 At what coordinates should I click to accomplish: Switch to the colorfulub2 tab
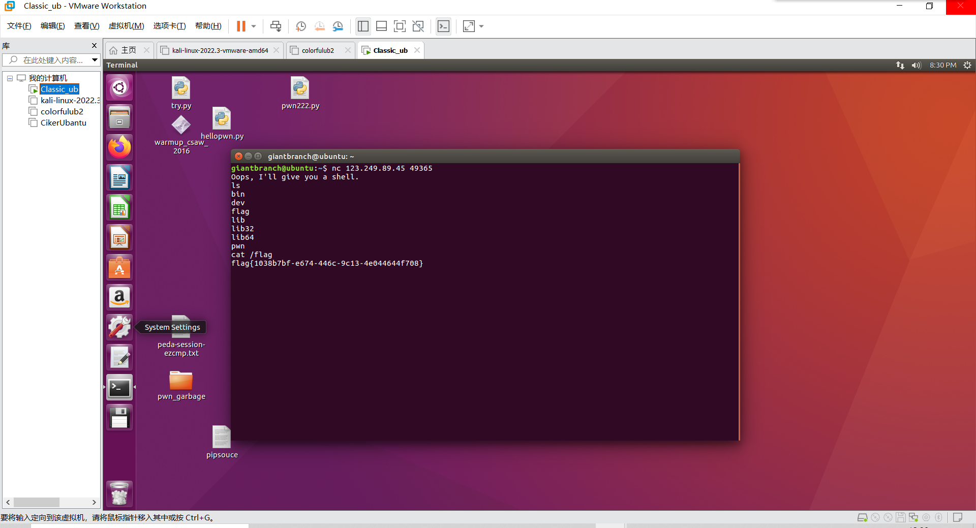click(318, 50)
